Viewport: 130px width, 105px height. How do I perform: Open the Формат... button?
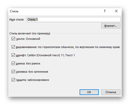(111, 26)
